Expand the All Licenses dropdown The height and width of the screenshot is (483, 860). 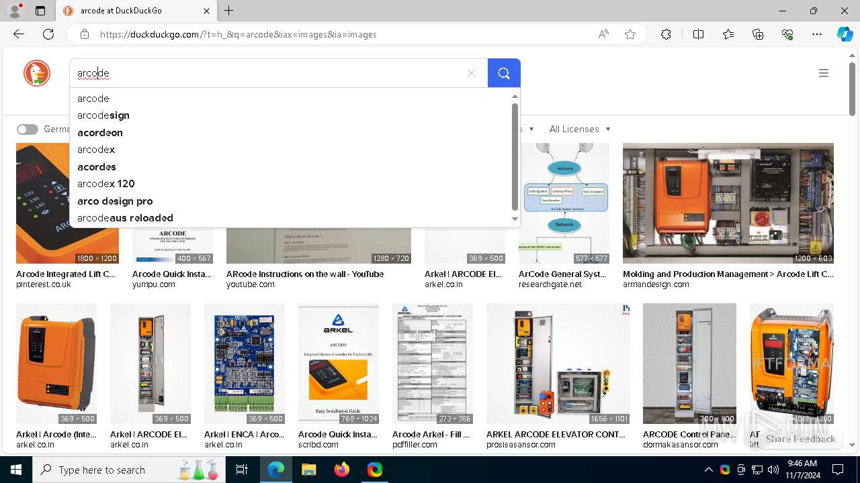[580, 129]
